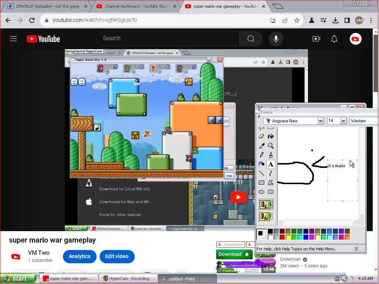
Task: Reload the current YouTube page
Action: (x=32, y=20)
